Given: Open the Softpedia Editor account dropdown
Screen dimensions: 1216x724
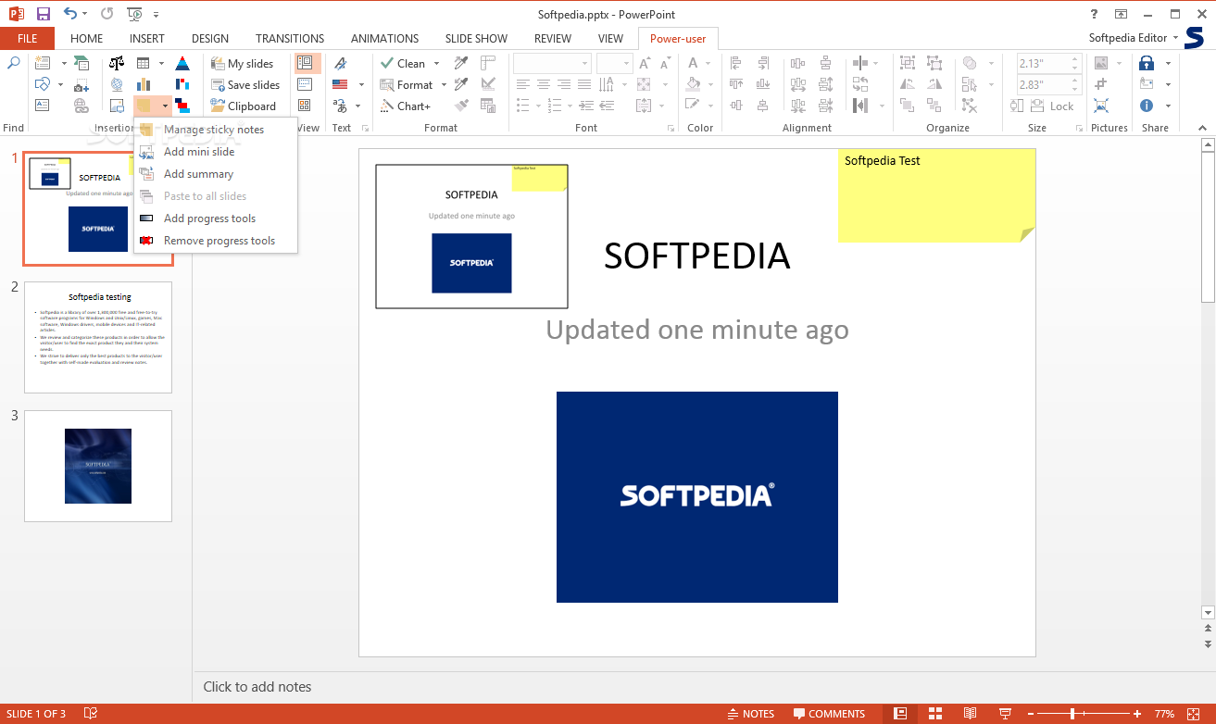Looking at the screenshot, I should point(1134,38).
